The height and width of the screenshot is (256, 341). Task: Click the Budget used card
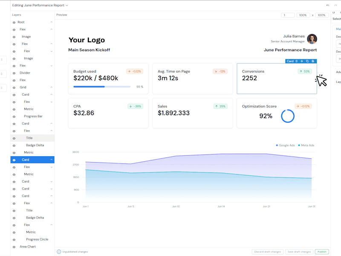coord(108,79)
